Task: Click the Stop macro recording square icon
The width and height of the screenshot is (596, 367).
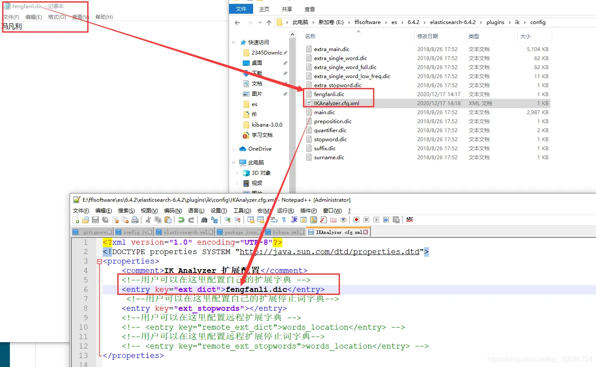Action: point(366,220)
